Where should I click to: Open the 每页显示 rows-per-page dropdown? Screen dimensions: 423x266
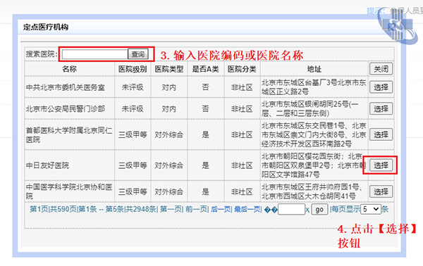click(x=371, y=209)
